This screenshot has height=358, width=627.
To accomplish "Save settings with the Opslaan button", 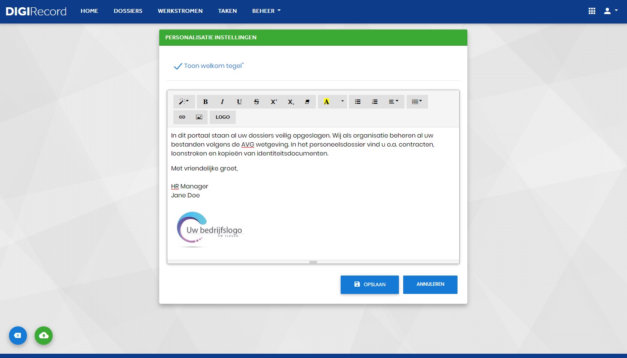I will pos(370,285).
